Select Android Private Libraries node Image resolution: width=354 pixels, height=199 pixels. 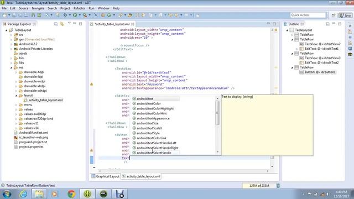coord(35,49)
